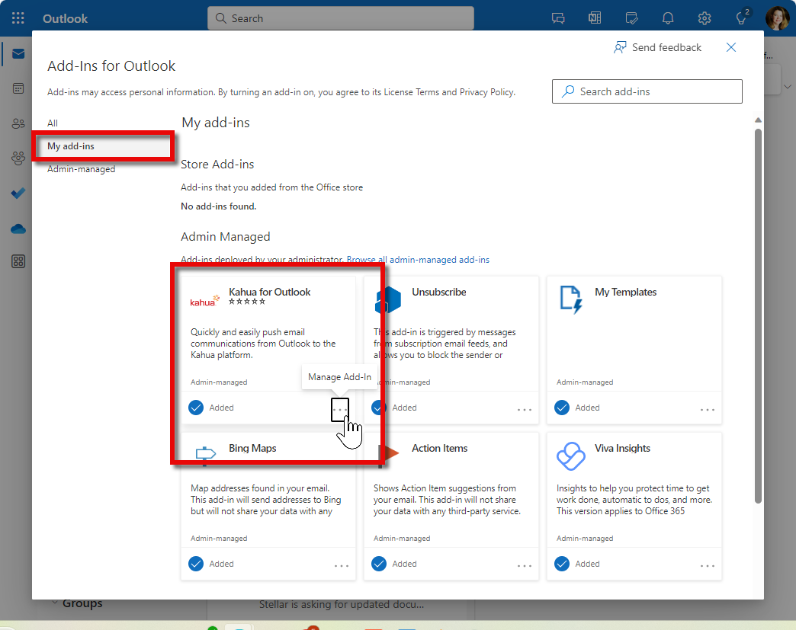
Task: Toggle the Added checkmark for Bing Maps
Action: [x=196, y=564]
